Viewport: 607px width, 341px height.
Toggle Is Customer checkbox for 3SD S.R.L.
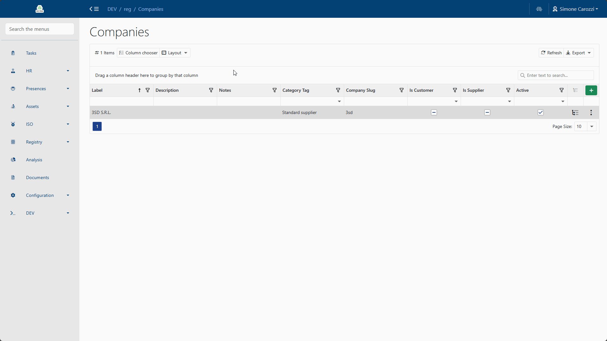[x=434, y=113]
